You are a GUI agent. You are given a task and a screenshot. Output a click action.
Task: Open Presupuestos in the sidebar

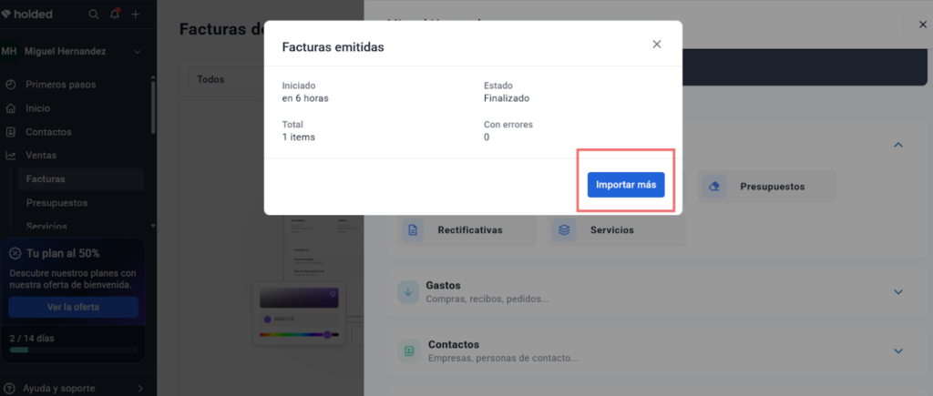(56, 203)
